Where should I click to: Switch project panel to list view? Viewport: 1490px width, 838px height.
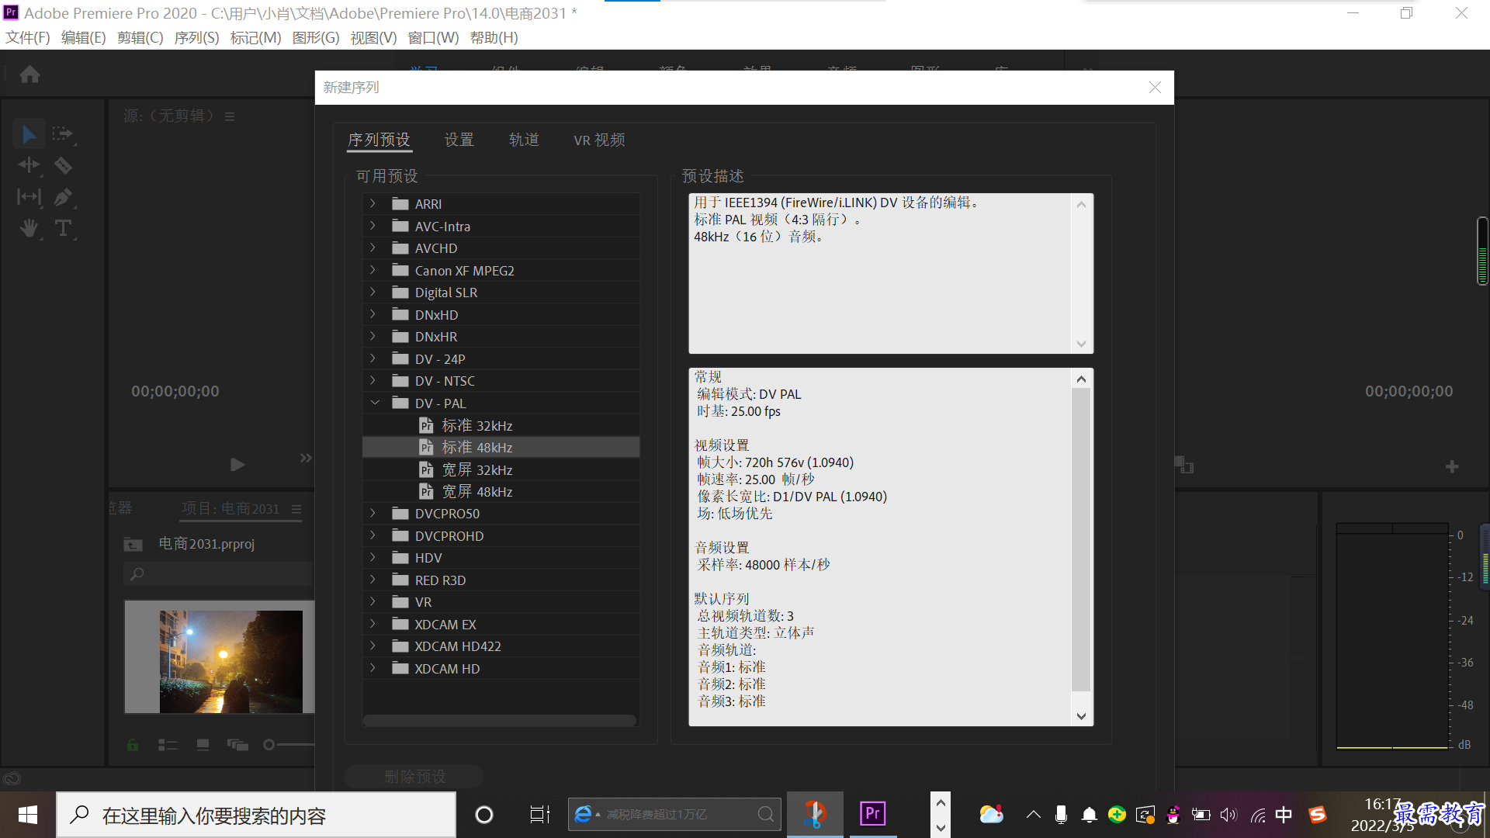click(x=168, y=745)
